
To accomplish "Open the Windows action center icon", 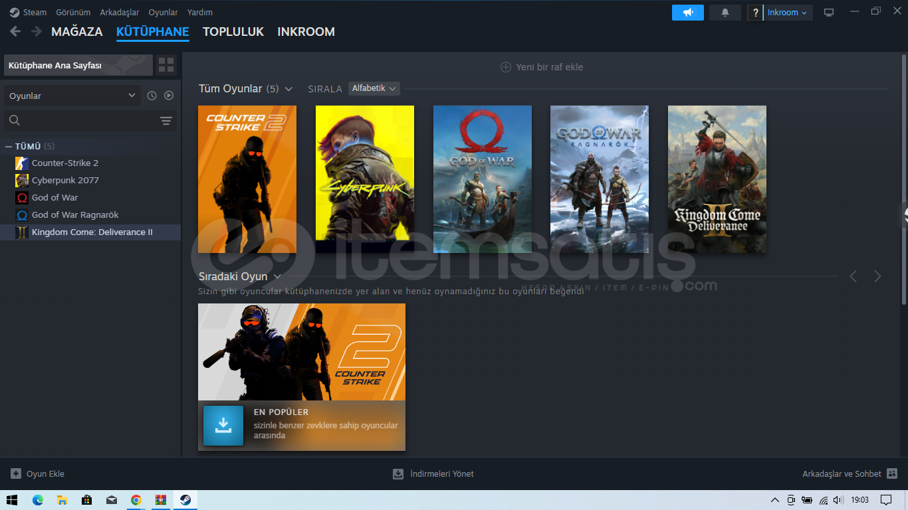I will click(886, 500).
